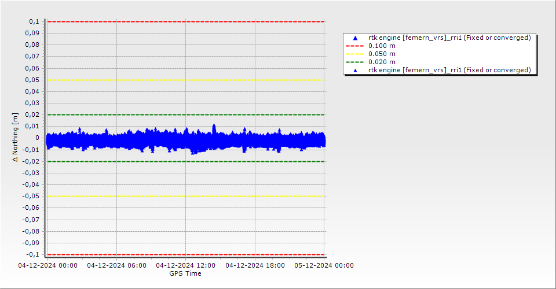Viewport: 556px width, 289px height.
Task: Click the large blue triangle icon in legend
Action: click(x=355, y=38)
